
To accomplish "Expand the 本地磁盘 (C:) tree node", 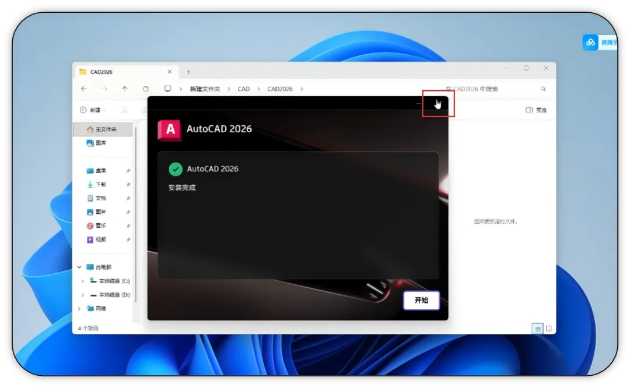I will (x=83, y=281).
